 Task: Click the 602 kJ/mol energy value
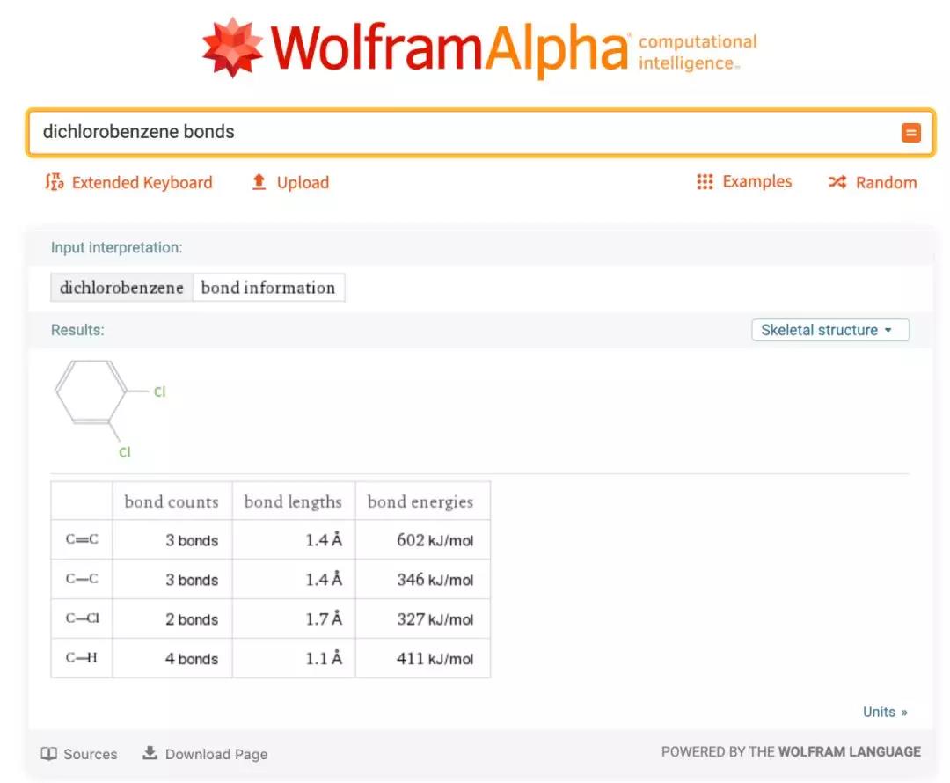(435, 540)
